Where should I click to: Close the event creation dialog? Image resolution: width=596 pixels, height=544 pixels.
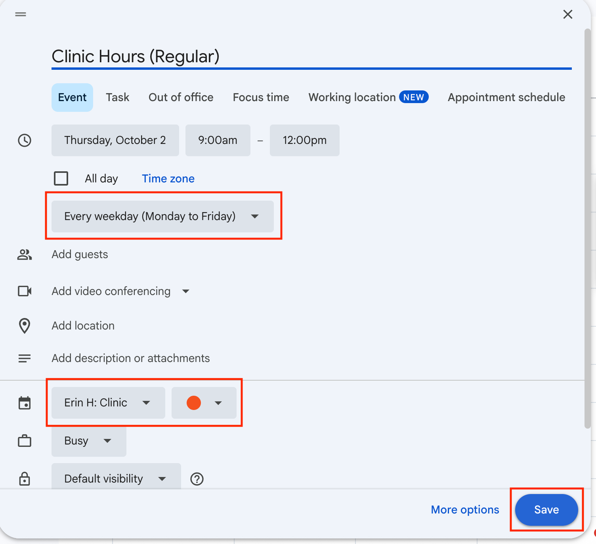(567, 15)
